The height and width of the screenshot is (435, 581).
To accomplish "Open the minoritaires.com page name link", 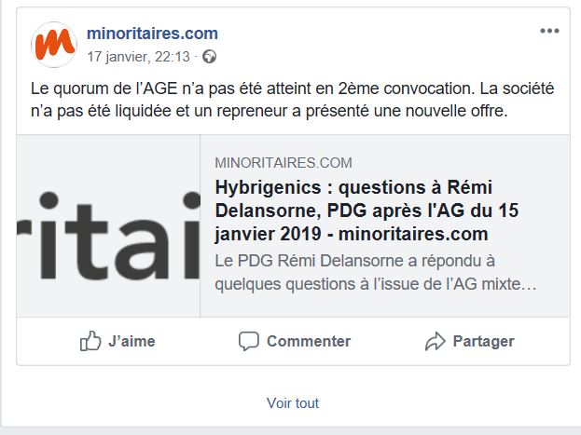I will point(152,34).
